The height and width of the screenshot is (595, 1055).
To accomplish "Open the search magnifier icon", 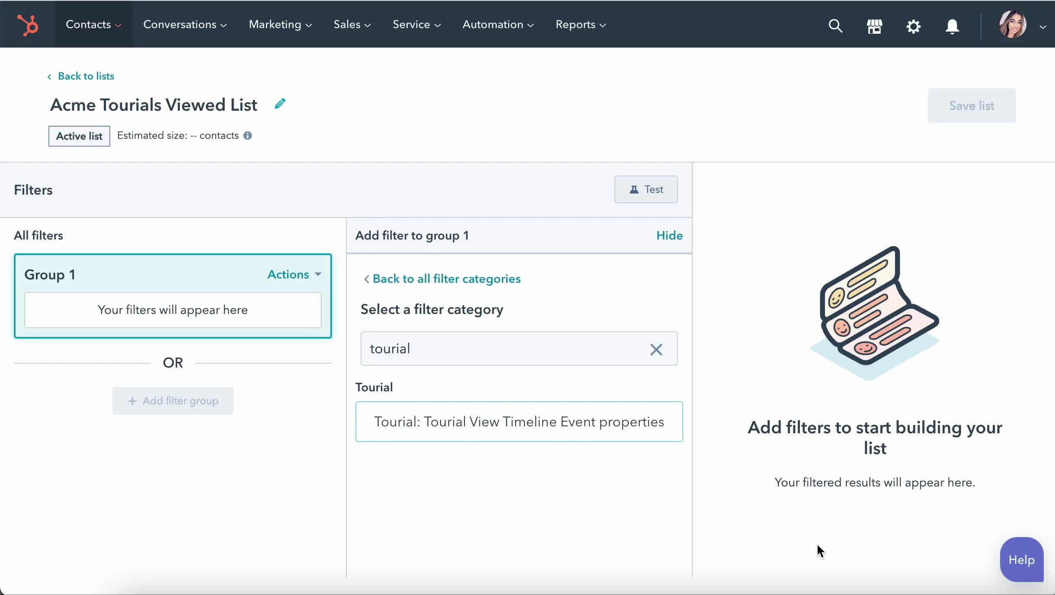I will point(835,26).
